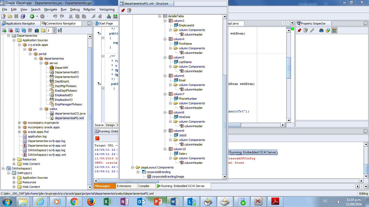Click the Windows Start button
Screen dimensions: 369x207
(7, 201)
